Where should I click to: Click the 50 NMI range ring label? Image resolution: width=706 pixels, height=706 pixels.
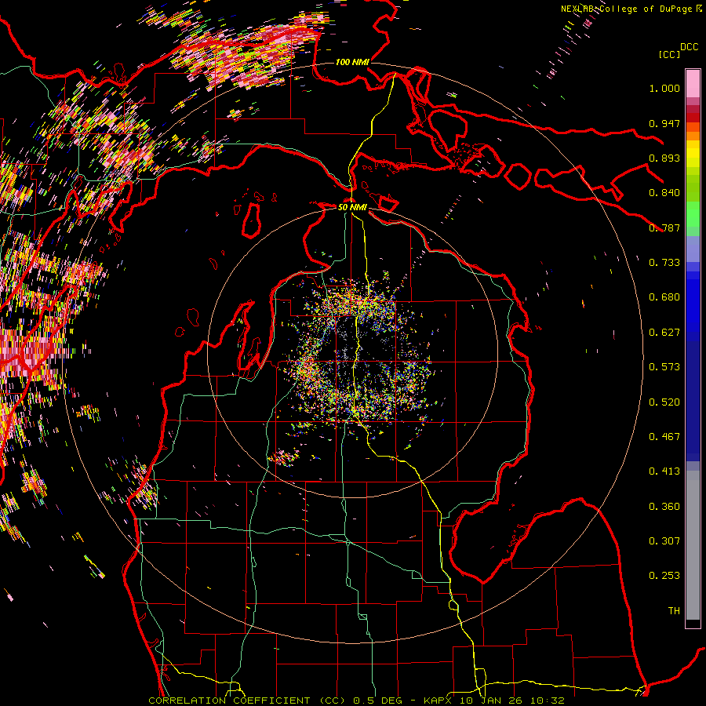pyautogui.click(x=352, y=207)
